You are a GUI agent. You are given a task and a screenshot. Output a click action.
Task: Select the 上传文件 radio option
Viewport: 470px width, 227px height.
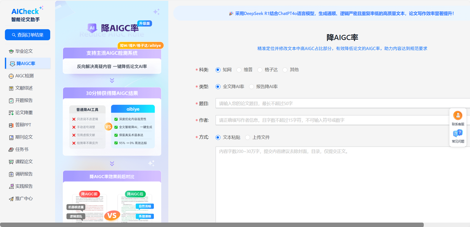pos(247,137)
